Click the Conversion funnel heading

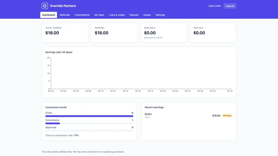pos(56,107)
